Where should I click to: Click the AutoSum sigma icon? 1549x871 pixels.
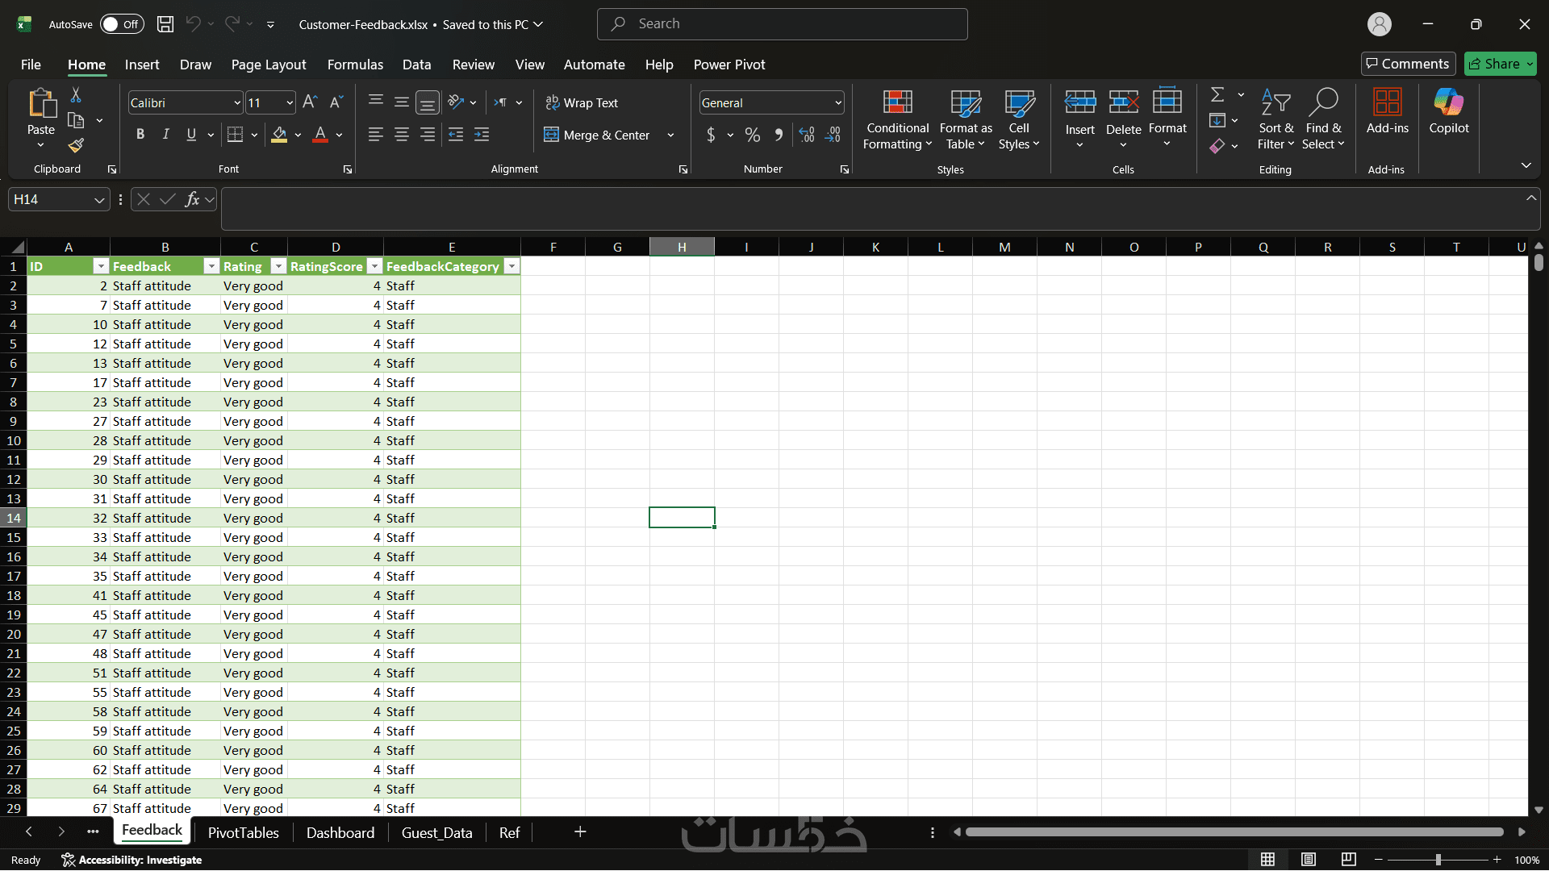[1217, 95]
